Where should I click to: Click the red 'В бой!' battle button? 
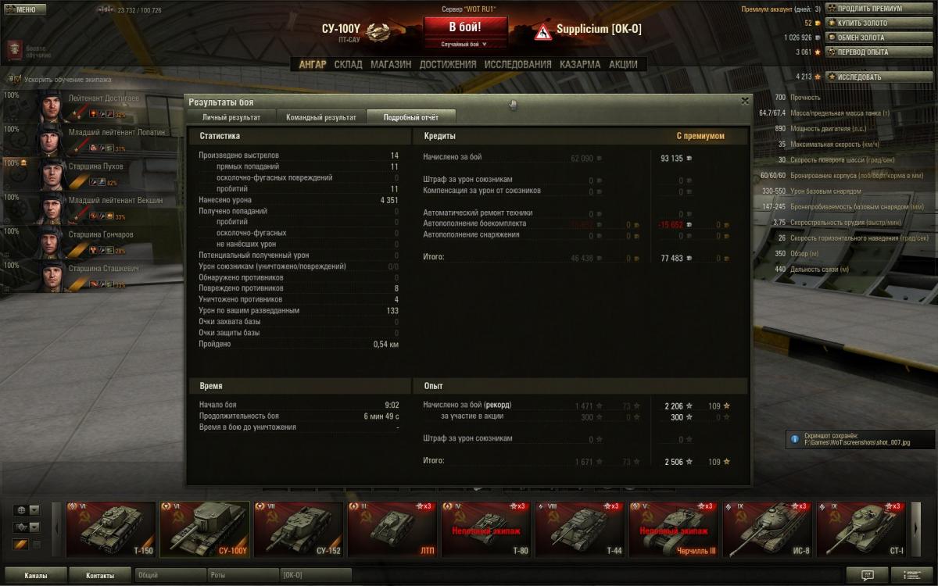pyautogui.click(x=466, y=27)
